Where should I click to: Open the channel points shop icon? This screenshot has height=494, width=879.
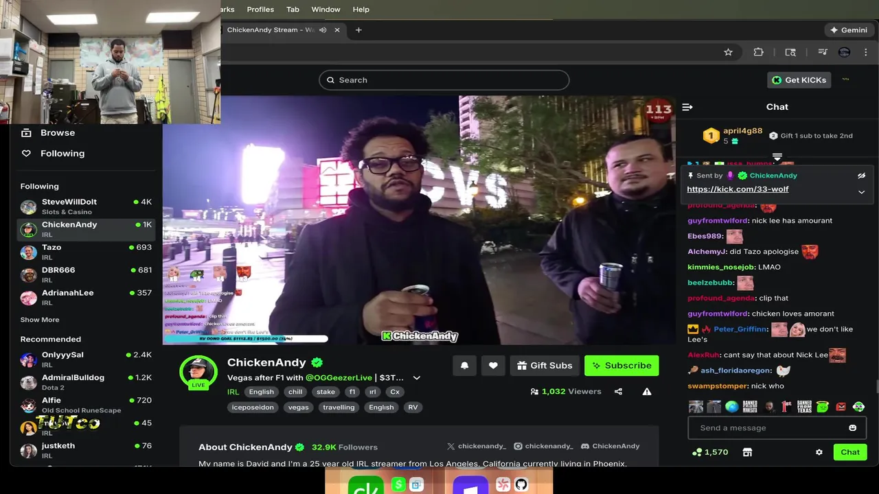(x=747, y=452)
